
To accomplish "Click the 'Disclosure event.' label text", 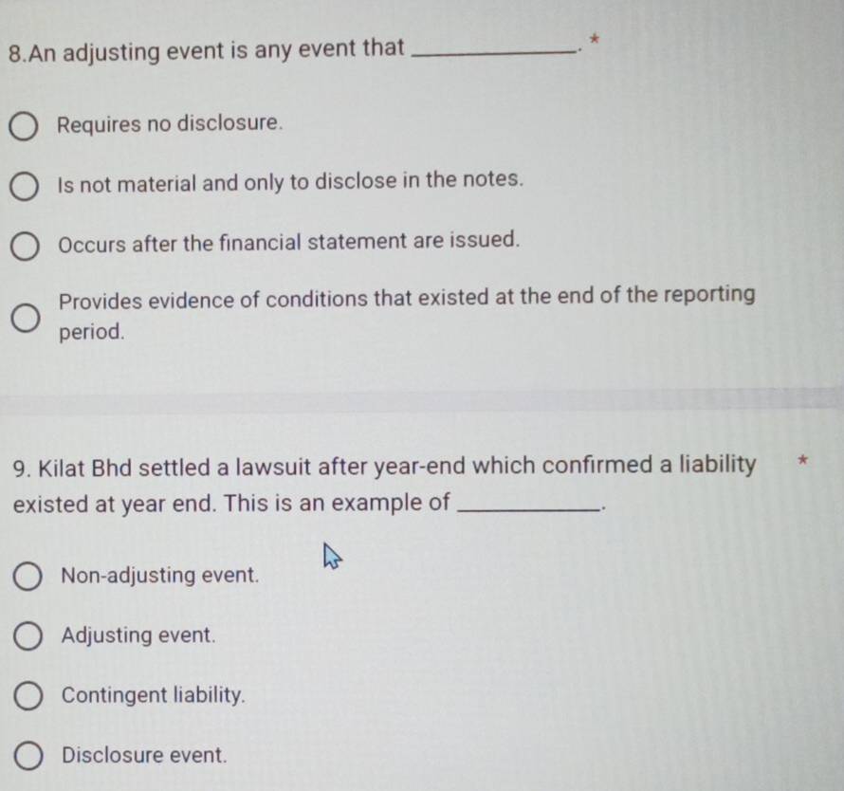I will (x=144, y=755).
